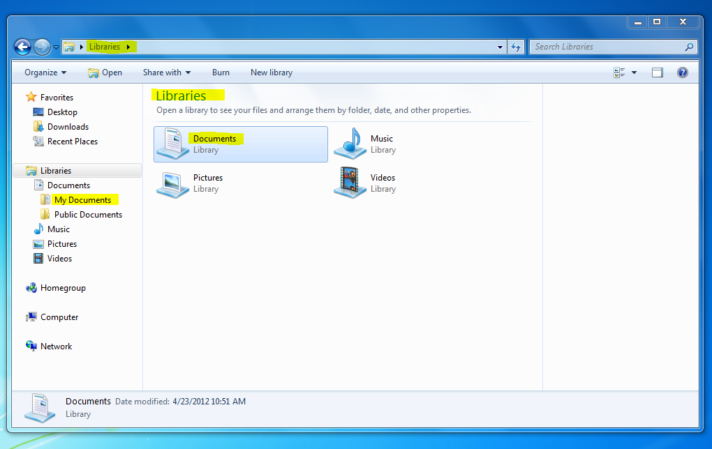Select My Documents in the tree
The width and height of the screenshot is (712, 449).
(x=84, y=199)
